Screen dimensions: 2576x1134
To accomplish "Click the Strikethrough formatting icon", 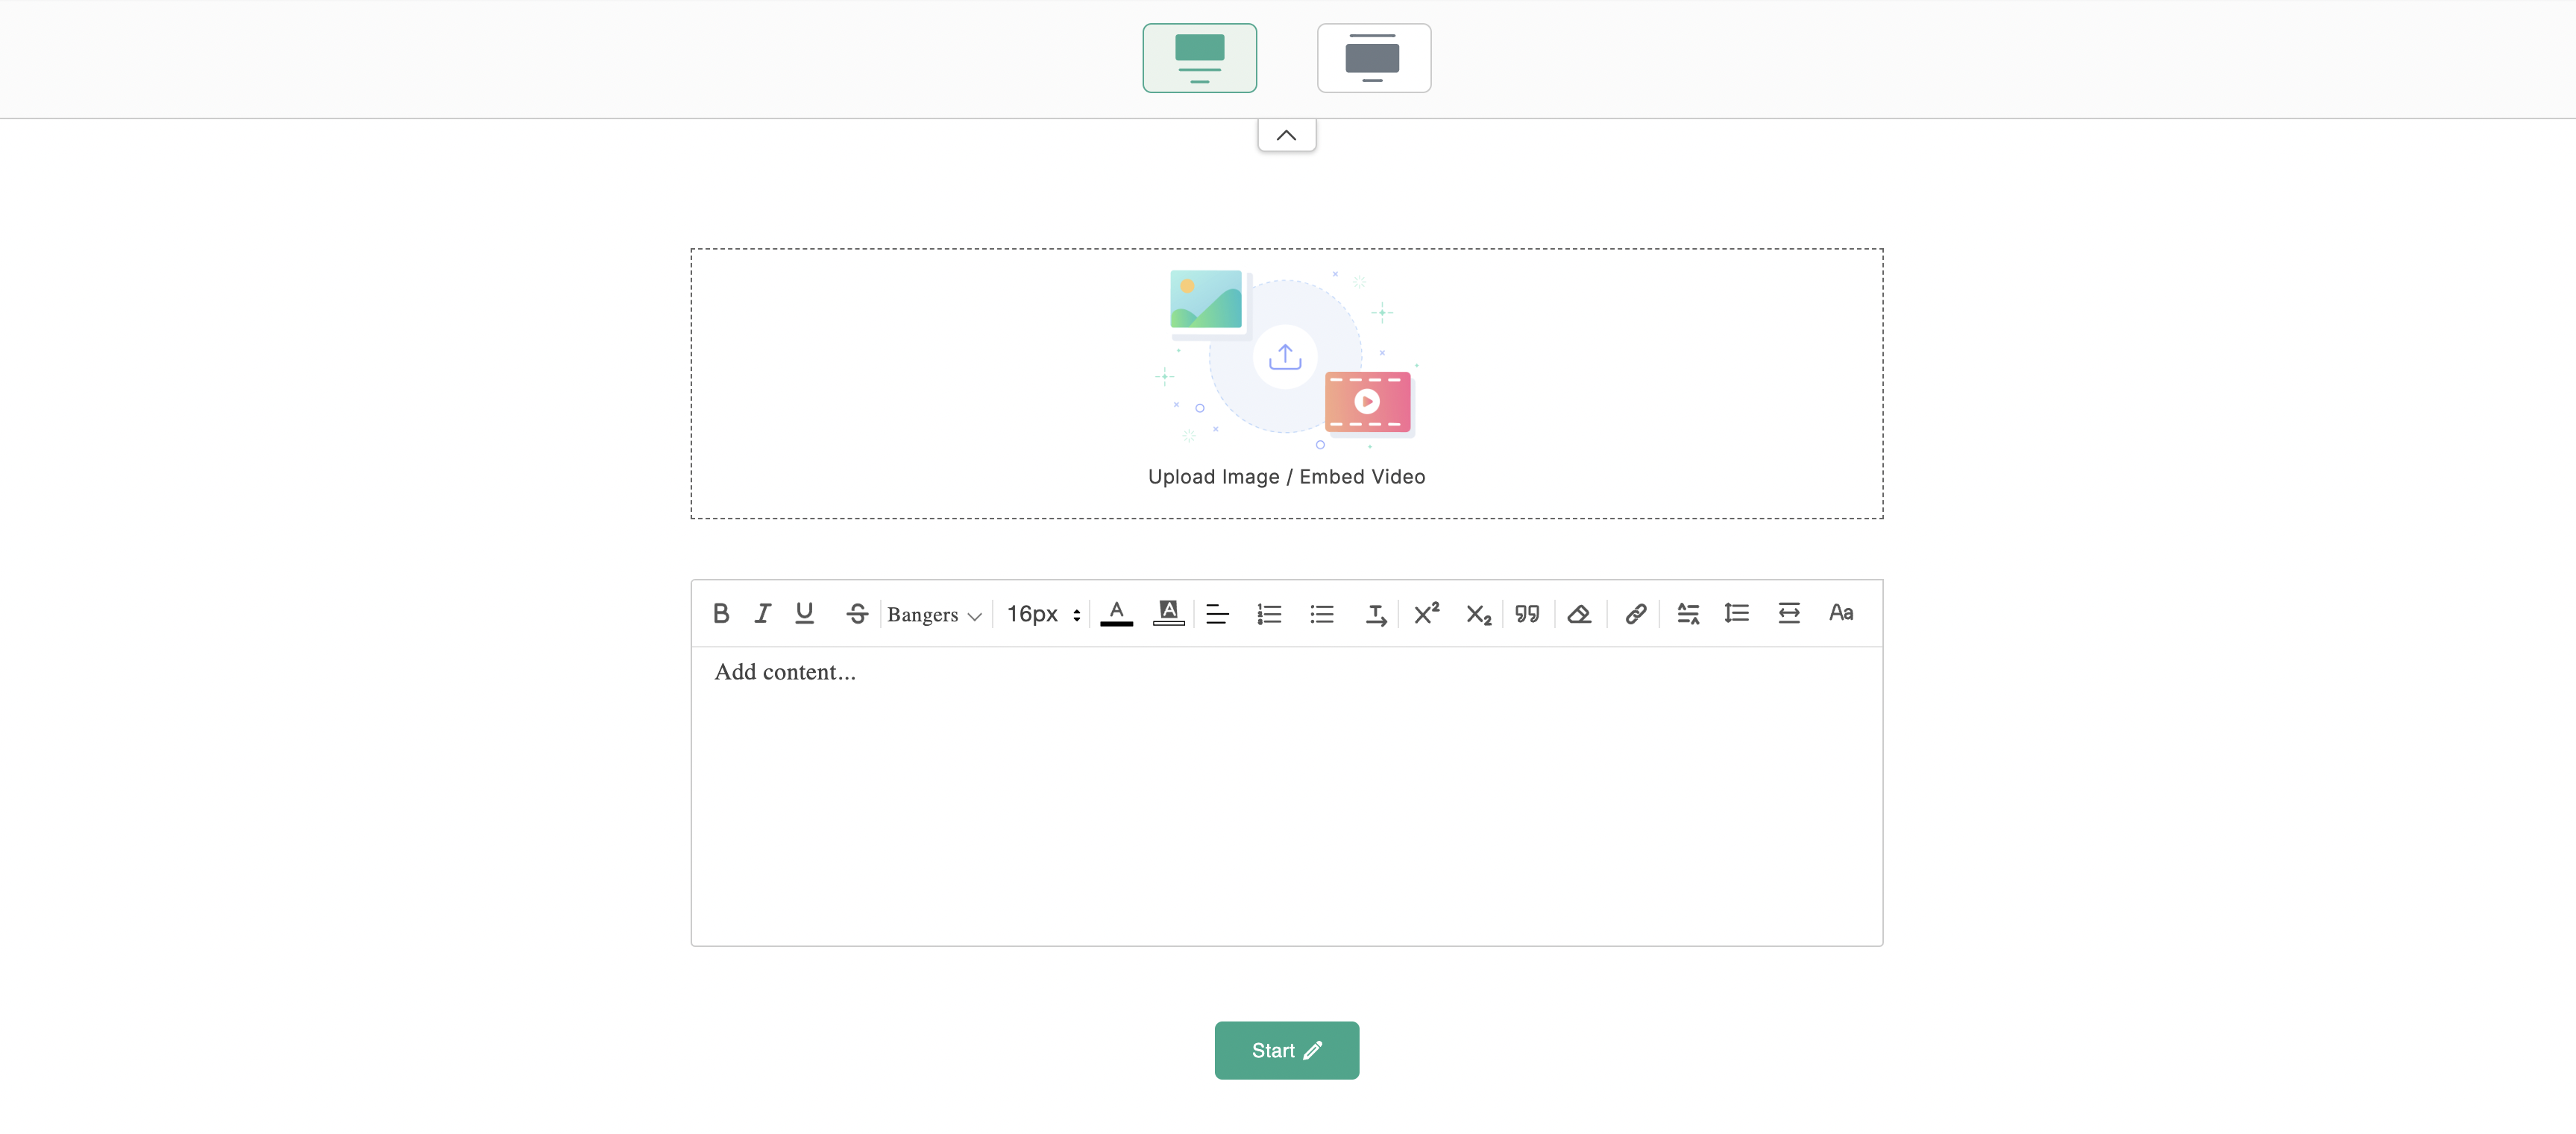I will coord(854,612).
